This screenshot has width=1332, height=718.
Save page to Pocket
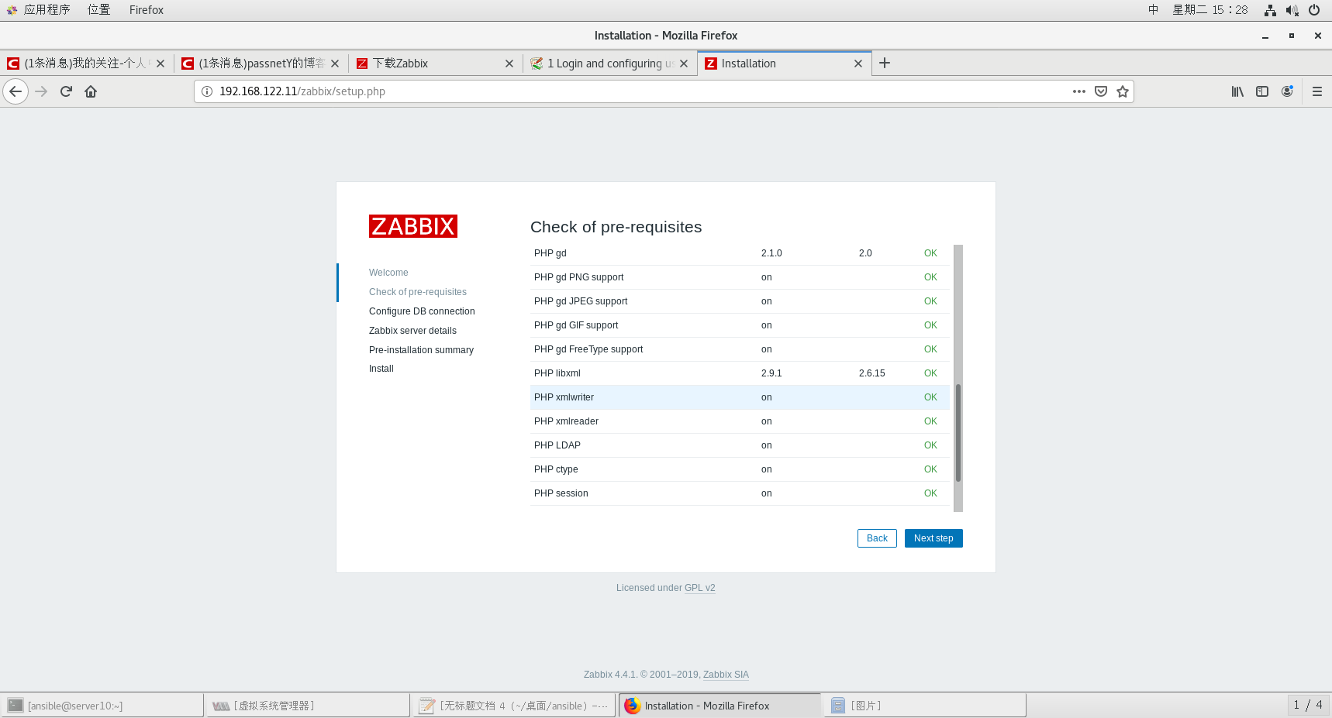pyautogui.click(x=1101, y=91)
